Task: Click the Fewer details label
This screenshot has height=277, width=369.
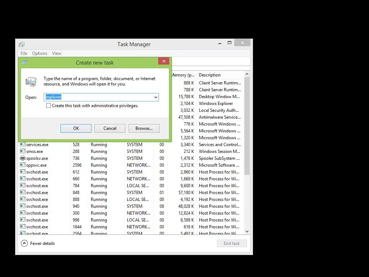Action: click(43, 243)
